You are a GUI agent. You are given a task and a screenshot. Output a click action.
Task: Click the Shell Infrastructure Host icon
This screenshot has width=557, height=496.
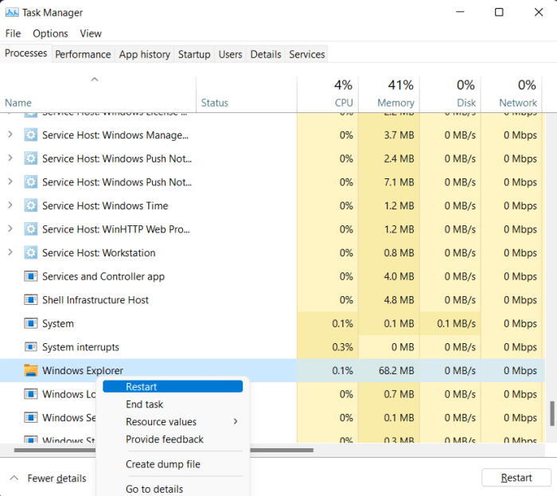pyautogui.click(x=31, y=300)
